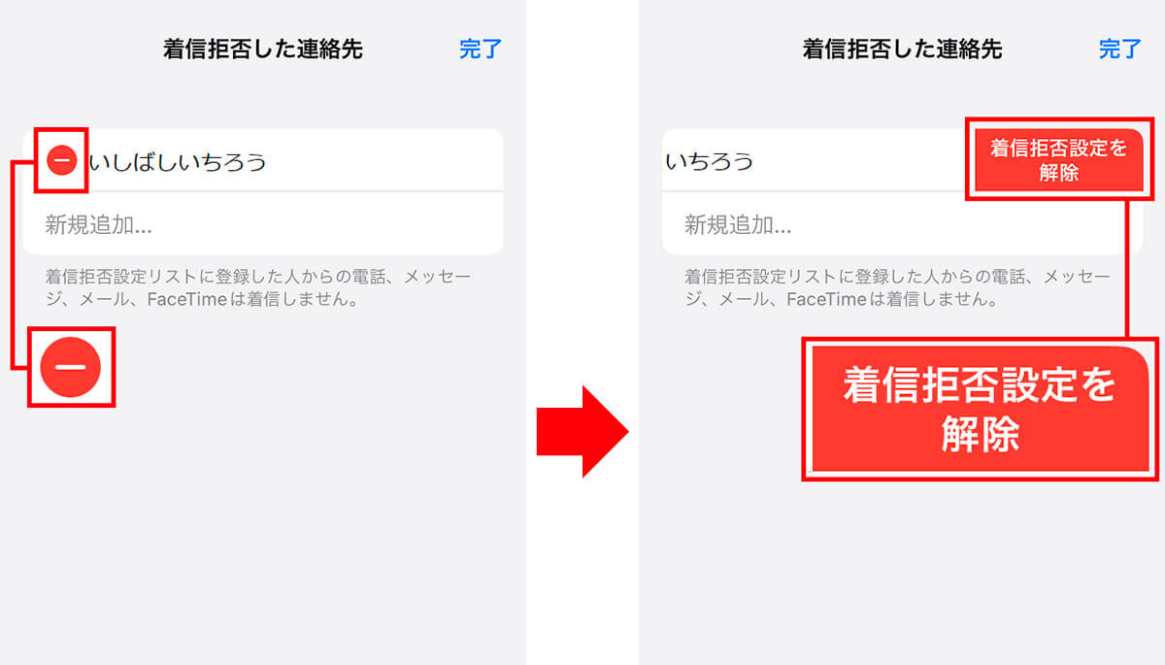This screenshot has height=665, width=1165.
Task: Tap 完了 on the left screen
Action: pyautogui.click(x=481, y=50)
